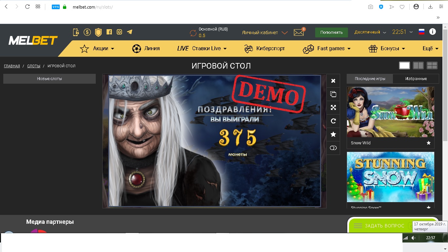448x252 pixels.
Task: Select single game table layout
Action: coord(404,66)
